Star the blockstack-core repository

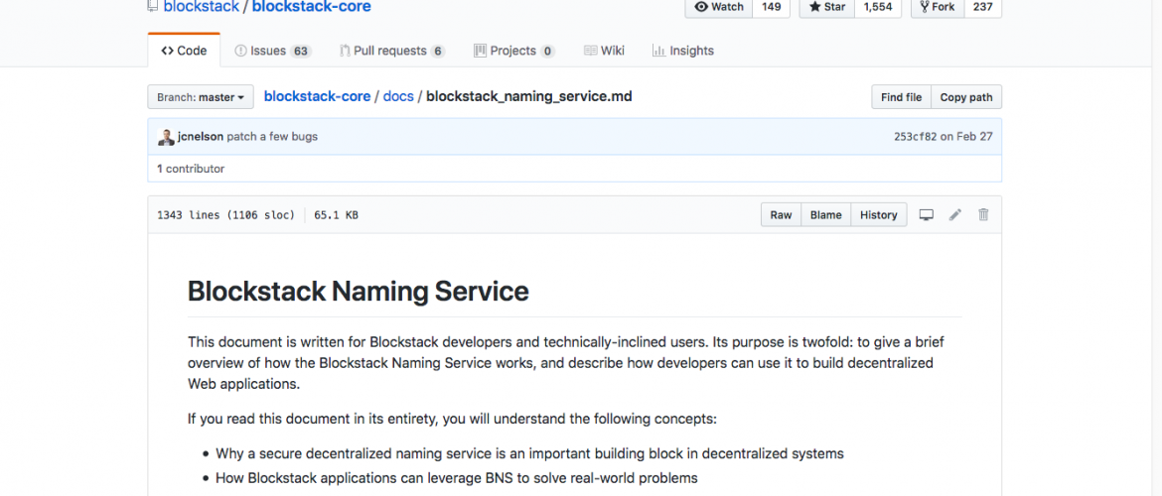[x=826, y=7]
